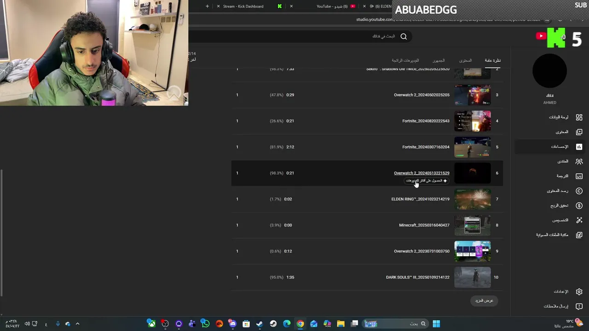
Task: Open Overwatch 2_20240502025205 video link
Action: click(x=422, y=95)
